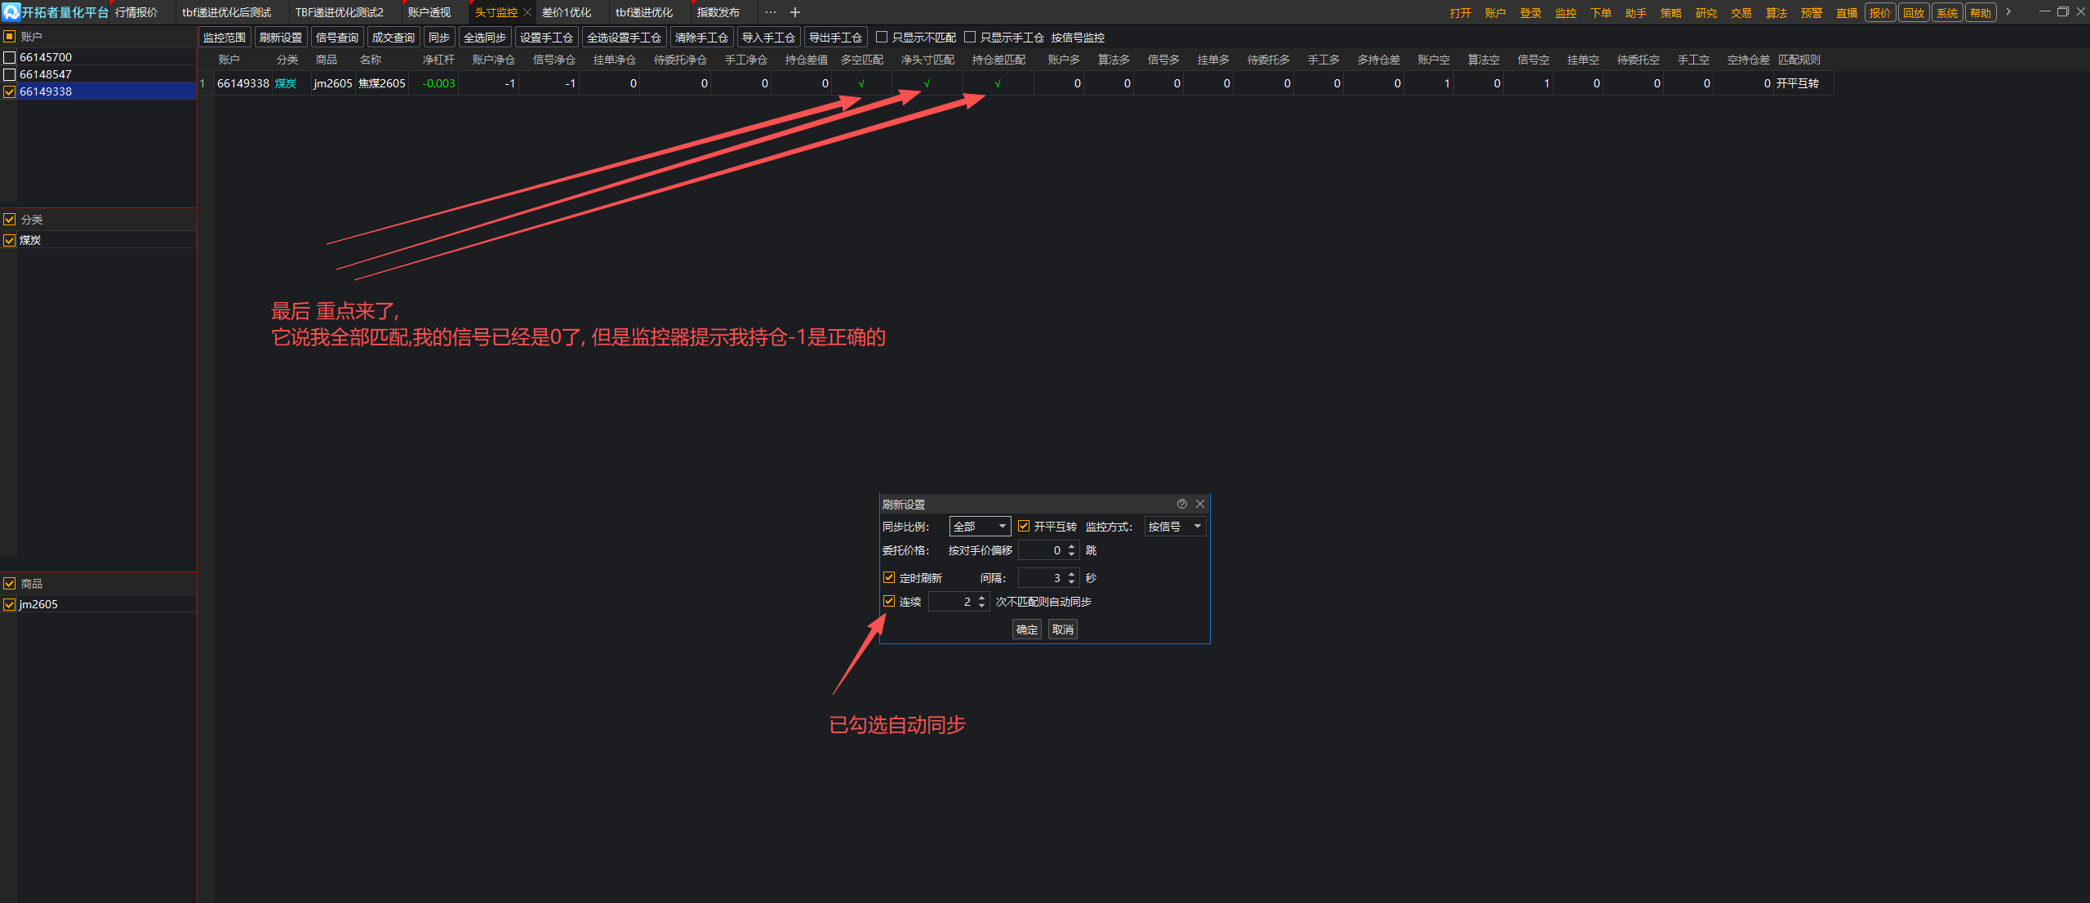2090x903 pixels.
Task: Open the three-dots more tabs icon
Action: tap(771, 12)
